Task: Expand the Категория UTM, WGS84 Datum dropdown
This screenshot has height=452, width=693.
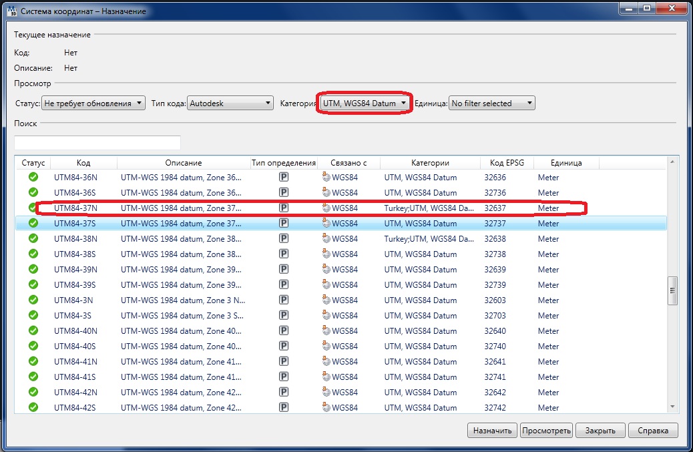Action: coord(365,103)
